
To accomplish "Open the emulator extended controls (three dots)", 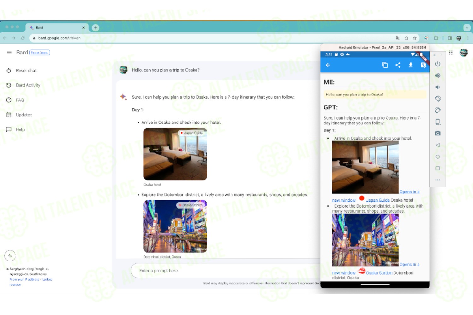I will [x=438, y=180].
